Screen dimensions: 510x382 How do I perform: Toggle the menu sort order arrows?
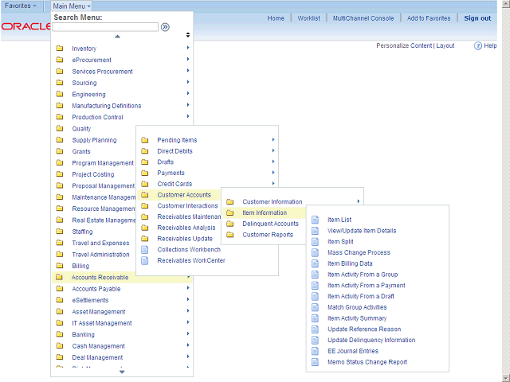tap(188, 35)
